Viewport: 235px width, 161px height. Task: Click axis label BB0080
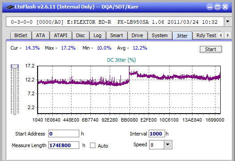[129, 120]
